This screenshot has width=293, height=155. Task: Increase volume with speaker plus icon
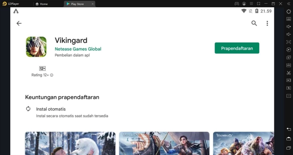[289, 26]
